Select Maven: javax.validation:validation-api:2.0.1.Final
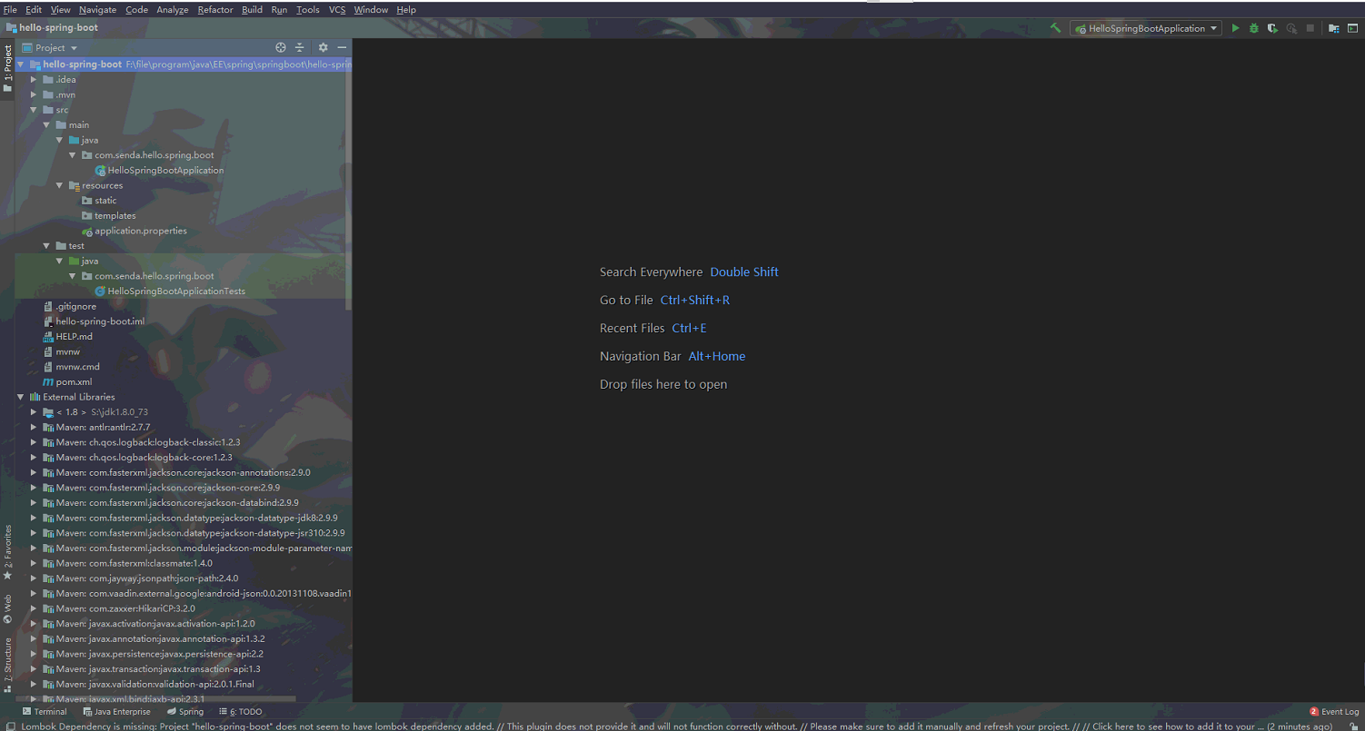The height and width of the screenshot is (731, 1365). click(x=148, y=684)
